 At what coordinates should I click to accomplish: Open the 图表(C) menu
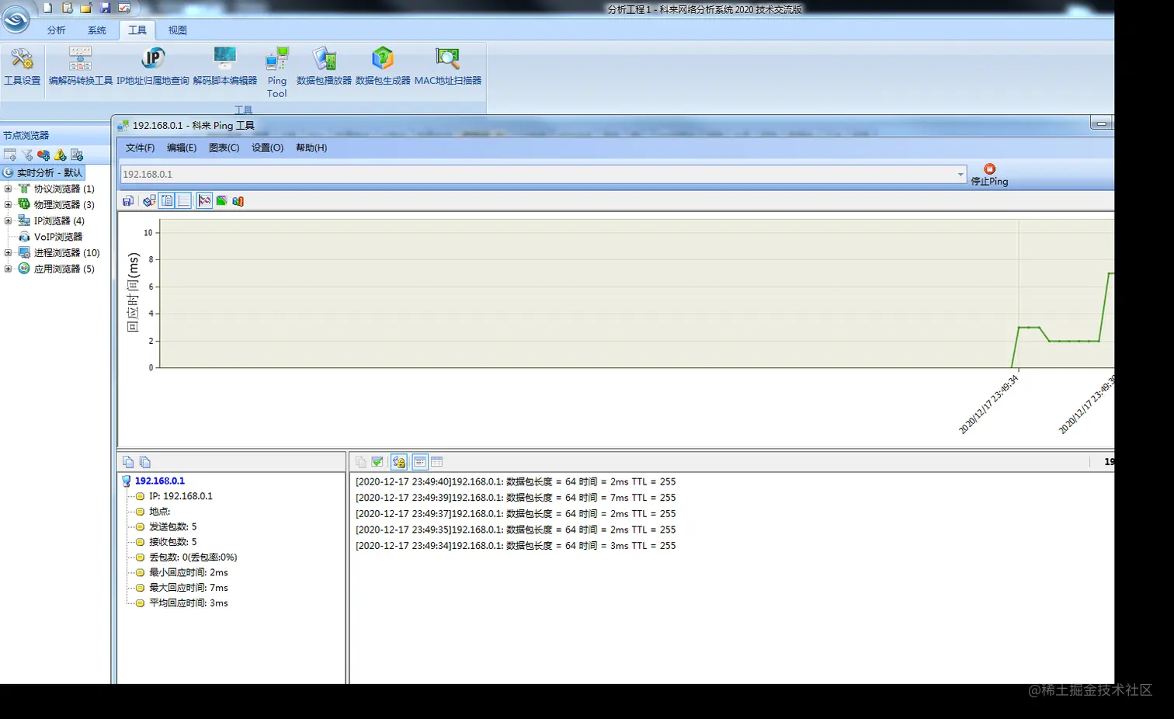(x=223, y=148)
